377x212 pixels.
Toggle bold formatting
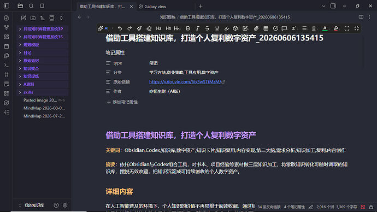[x=188, y=28]
